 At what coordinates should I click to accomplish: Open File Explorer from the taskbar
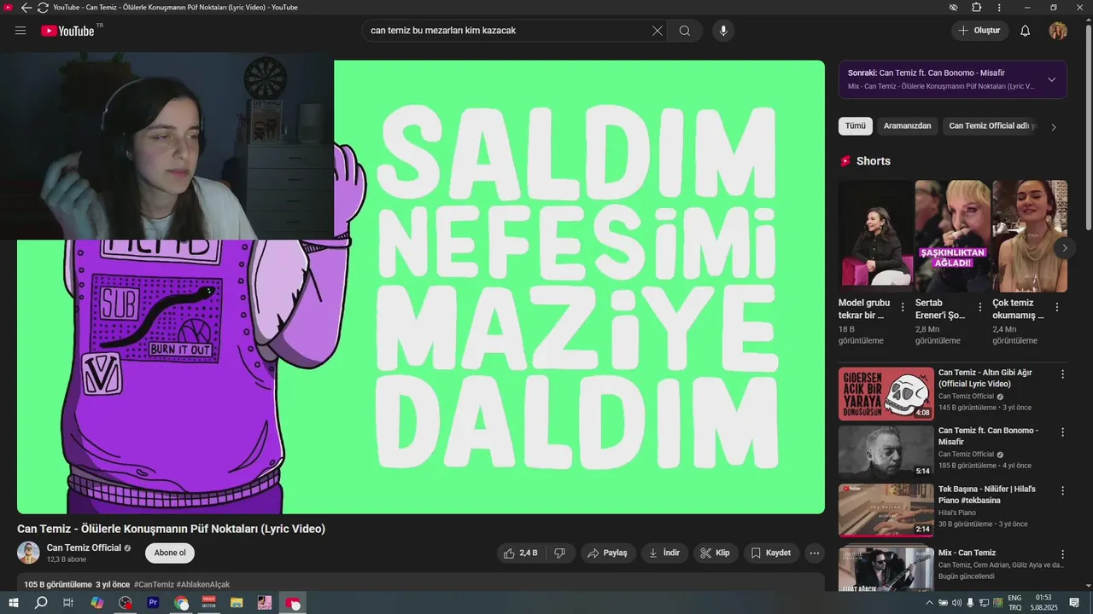pyautogui.click(x=237, y=603)
